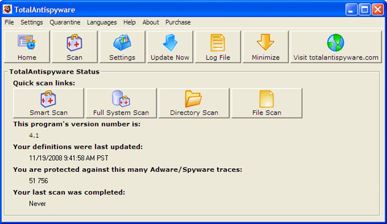The height and width of the screenshot is (224, 387).
Task: Choose the Directory Scan folder button
Action: point(194,103)
